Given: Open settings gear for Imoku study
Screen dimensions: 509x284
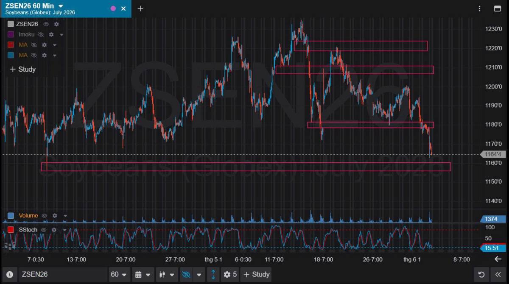Looking at the screenshot, I should point(51,34).
